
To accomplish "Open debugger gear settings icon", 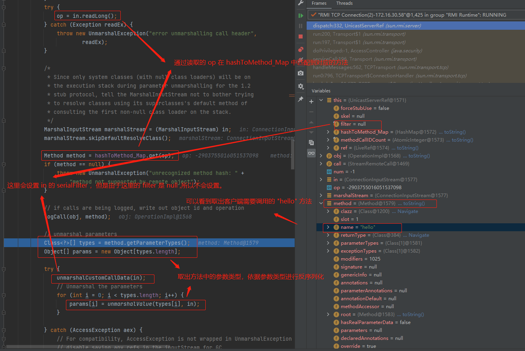I will click(x=301, y=86).
